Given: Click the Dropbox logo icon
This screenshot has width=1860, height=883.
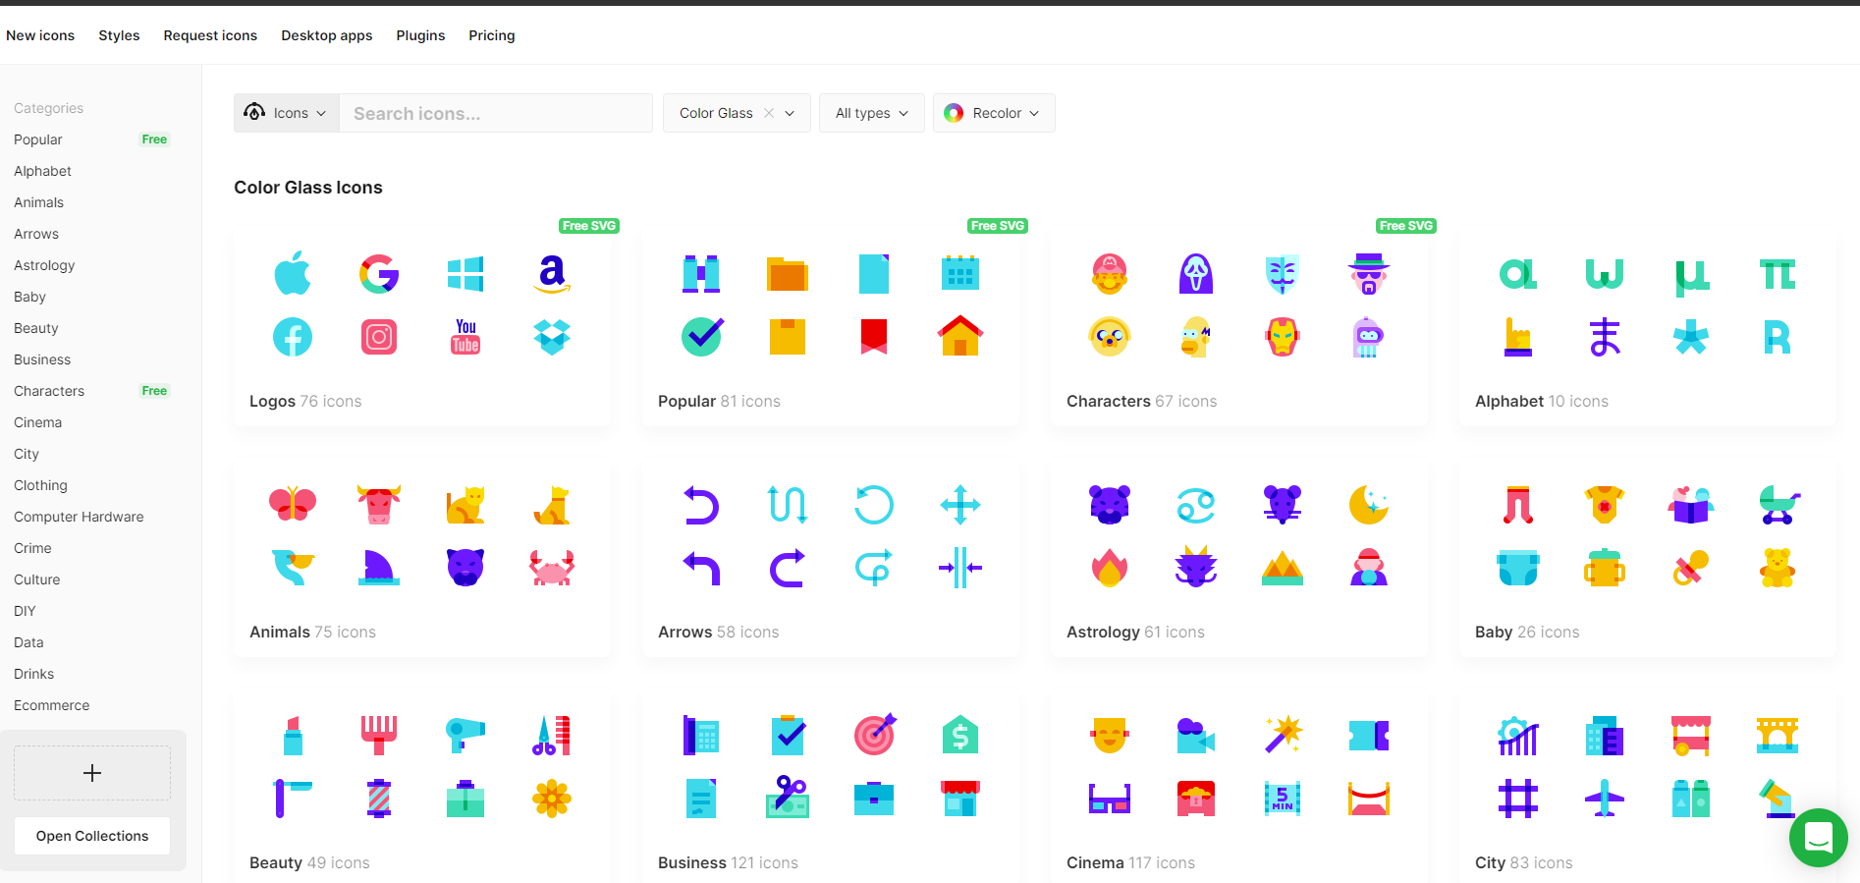Looking at the screenshot, I should pyautogui.click(x=552, y=337).
